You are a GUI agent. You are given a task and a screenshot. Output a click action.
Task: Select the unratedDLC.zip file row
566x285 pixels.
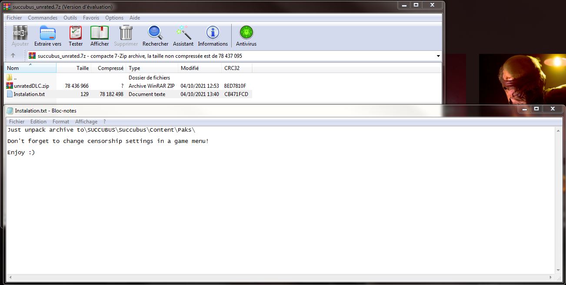[x=129, y=86]
